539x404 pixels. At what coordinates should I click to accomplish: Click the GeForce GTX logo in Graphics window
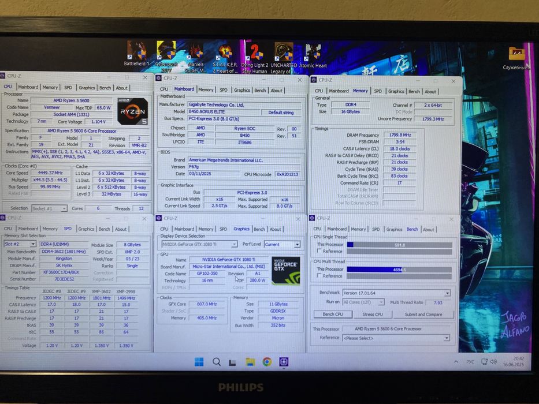coord(285,271)
